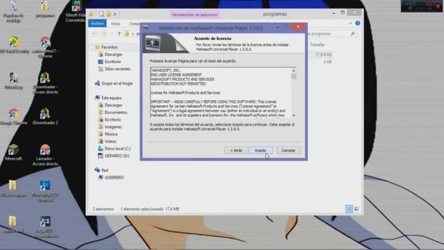Image resolution: width=444 pixels, height=250 pixels.
Task: Open Escritorio under Este equipo
Action: coord(112,119)
